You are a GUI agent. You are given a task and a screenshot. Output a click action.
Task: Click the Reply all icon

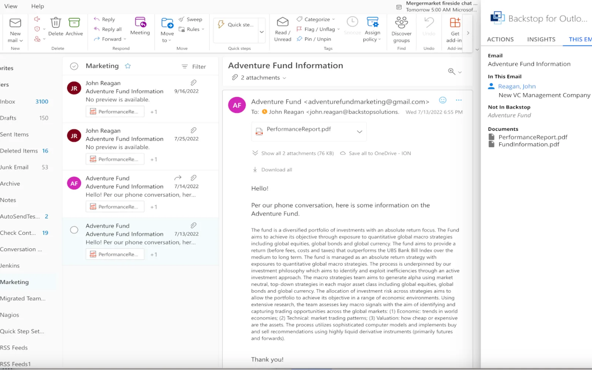(x=97, y=29)
